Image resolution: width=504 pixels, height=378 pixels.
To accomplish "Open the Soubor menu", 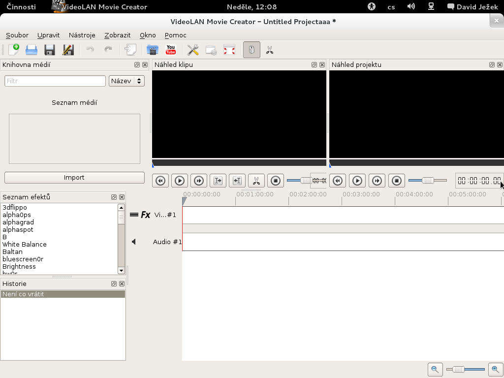I will click(17, 35).
